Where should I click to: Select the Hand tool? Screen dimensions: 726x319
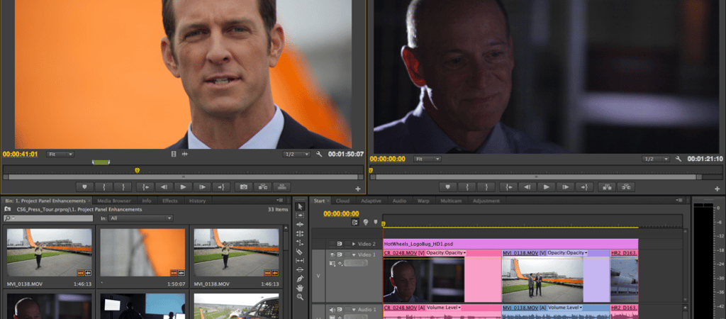coord(300,289)
